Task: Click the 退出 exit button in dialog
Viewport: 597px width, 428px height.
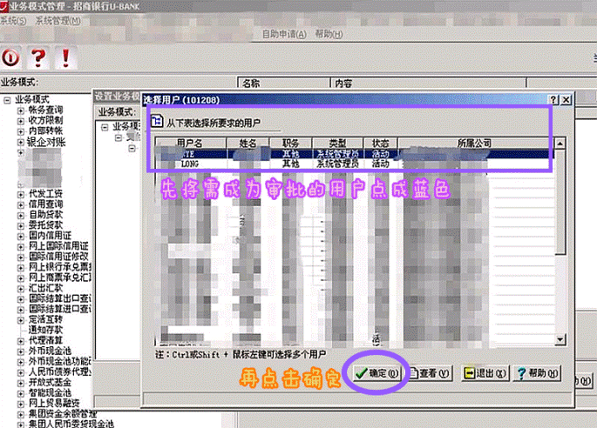Action: click(x=485, y=373)
